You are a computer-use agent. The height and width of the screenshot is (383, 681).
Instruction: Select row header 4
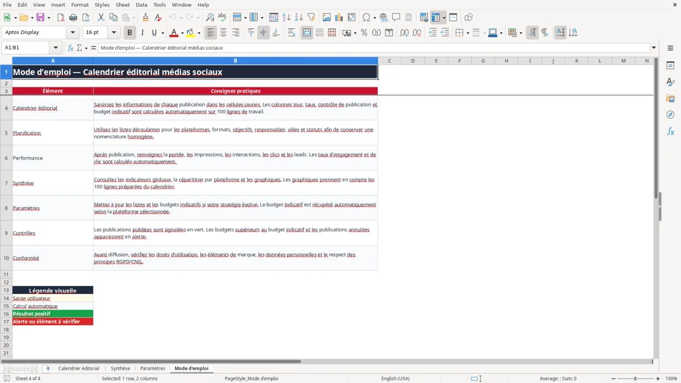[x=6, y=108]
